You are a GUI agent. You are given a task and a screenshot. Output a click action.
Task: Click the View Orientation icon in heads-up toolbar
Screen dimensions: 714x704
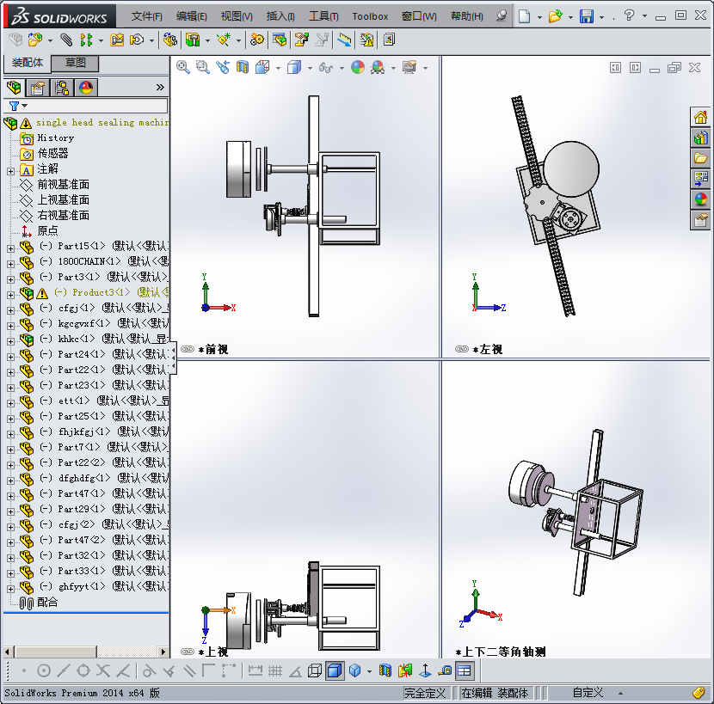[x=262, y=67]
